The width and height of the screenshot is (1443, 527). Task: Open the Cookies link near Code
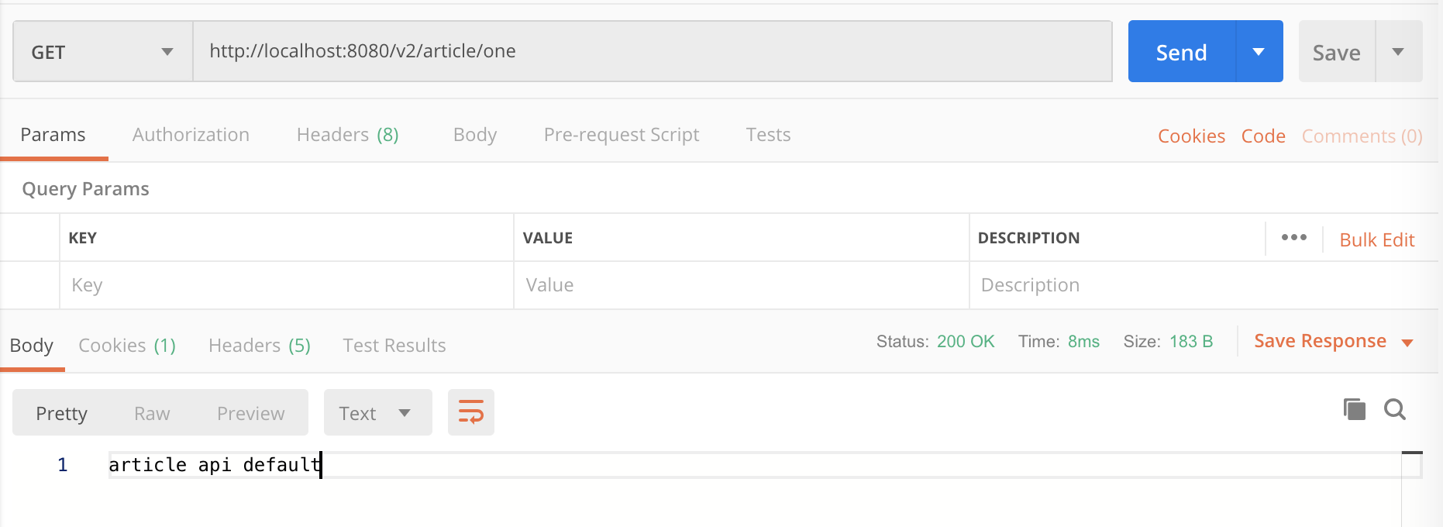tap(1191, 136)
